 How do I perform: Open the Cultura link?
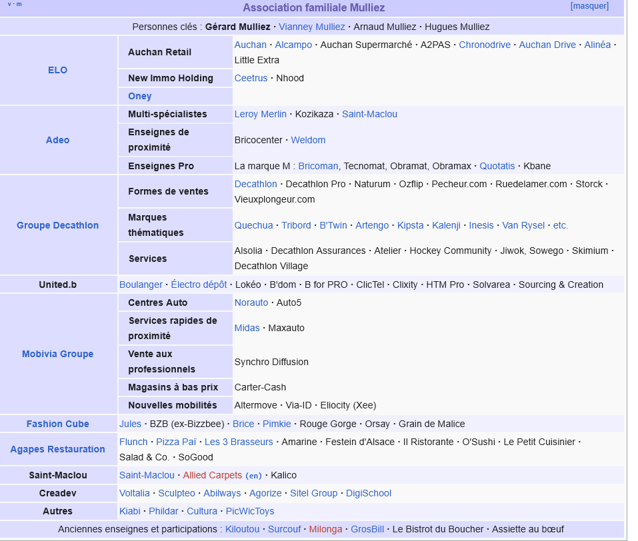(202, 511)
